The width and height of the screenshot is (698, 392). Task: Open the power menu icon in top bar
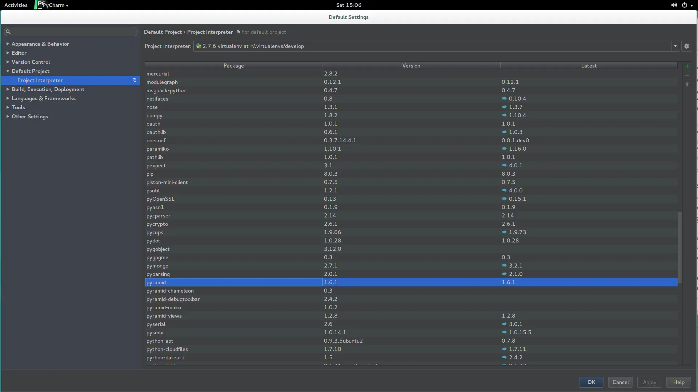point(685,5)
